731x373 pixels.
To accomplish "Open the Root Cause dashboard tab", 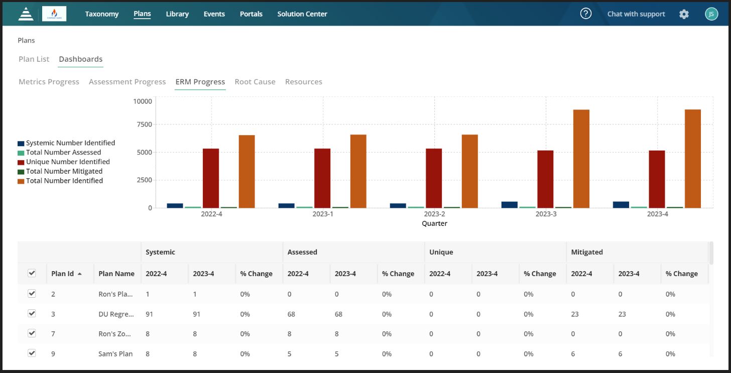I will (255, 81).
